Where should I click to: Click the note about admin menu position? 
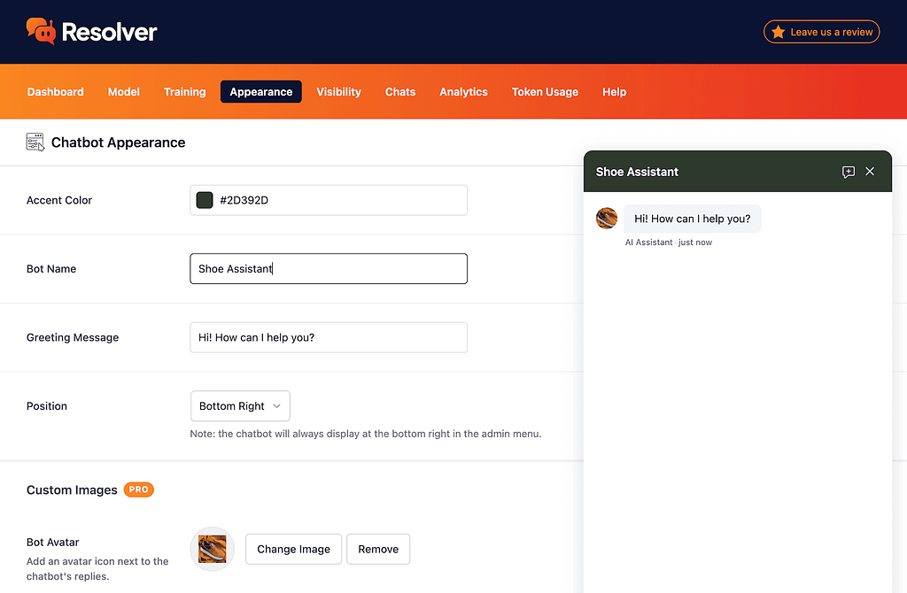366,434
